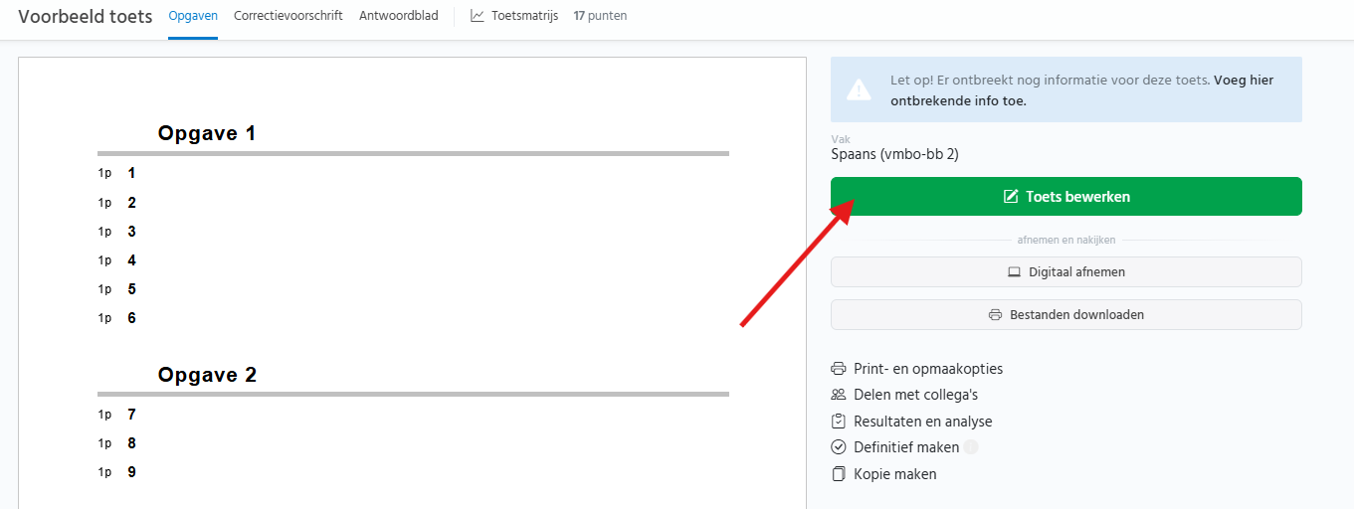Viewport: 1354px width, 509px height.
Task: Click the clipboard icon beside Resultaten en analyse
Action: [839, 422]
